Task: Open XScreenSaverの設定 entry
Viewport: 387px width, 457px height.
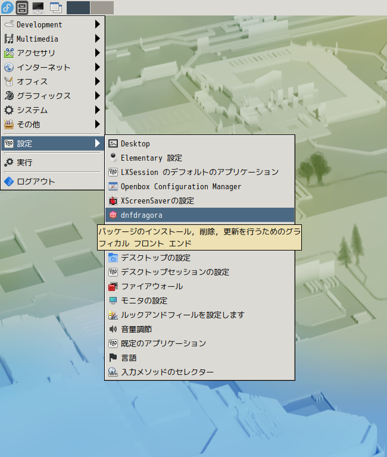Action: [200, 201]
